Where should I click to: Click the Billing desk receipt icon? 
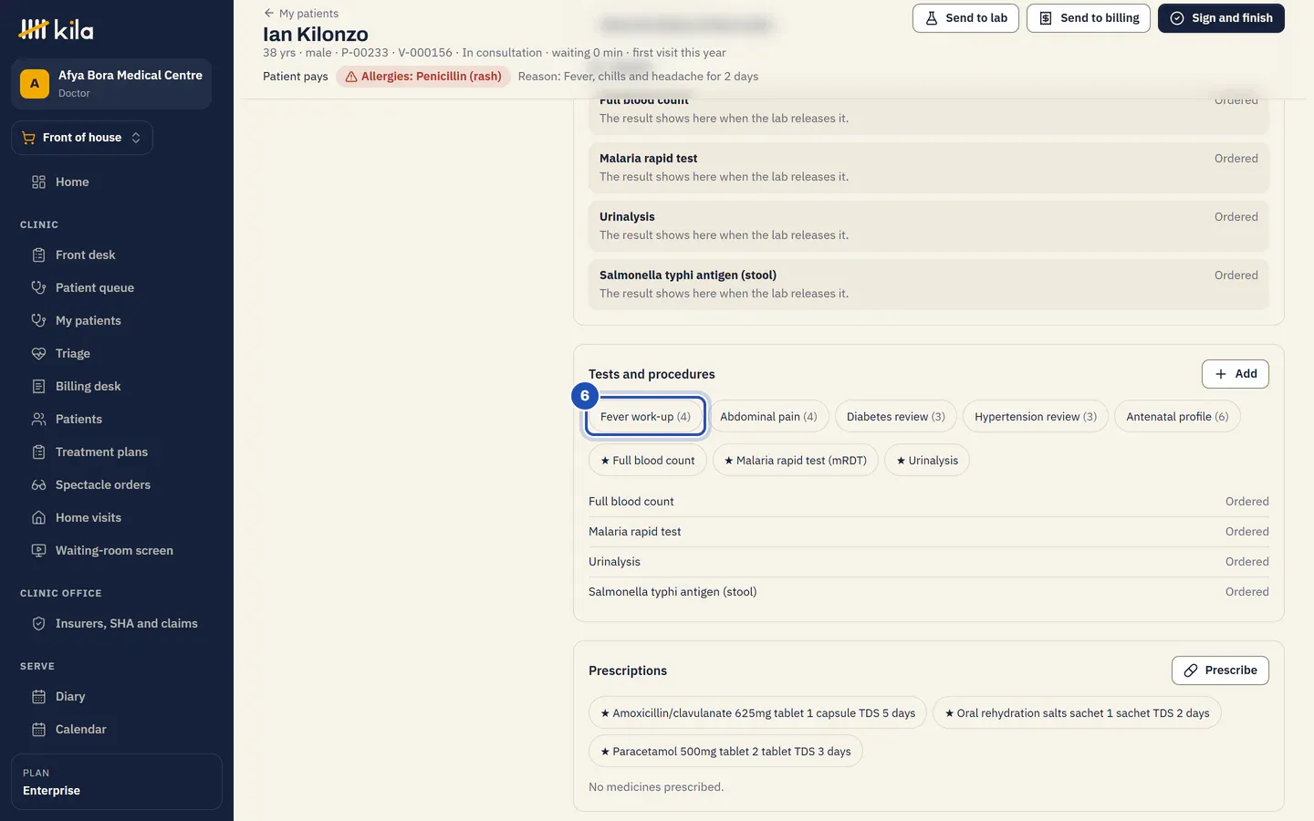coord(38,386)
